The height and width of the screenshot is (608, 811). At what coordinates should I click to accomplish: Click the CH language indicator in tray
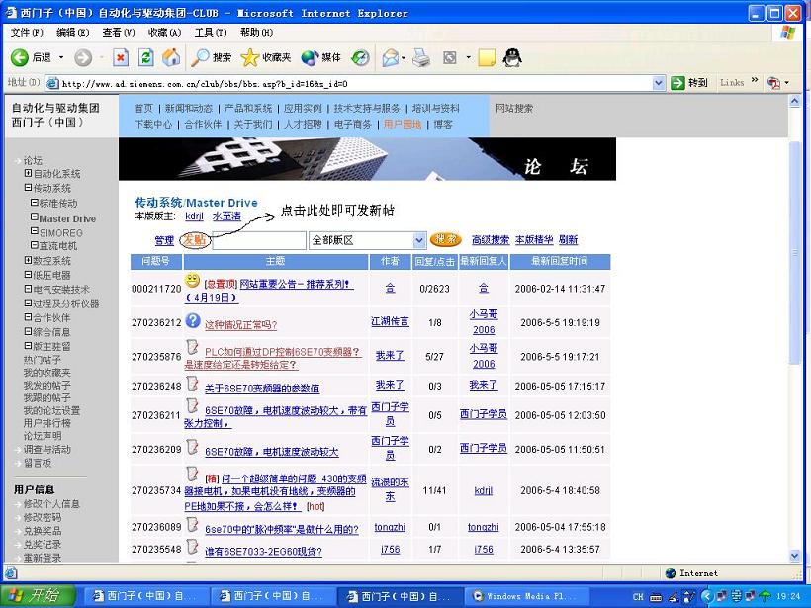638,596
